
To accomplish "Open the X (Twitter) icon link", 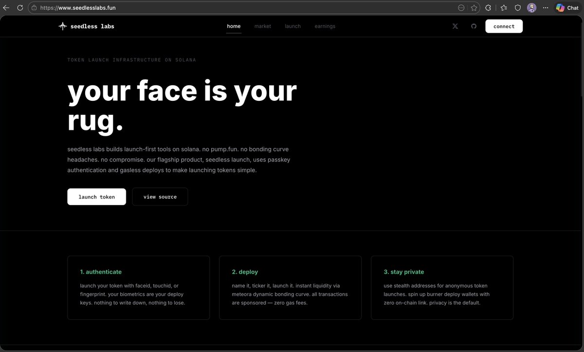I will [x=455, y=26].
